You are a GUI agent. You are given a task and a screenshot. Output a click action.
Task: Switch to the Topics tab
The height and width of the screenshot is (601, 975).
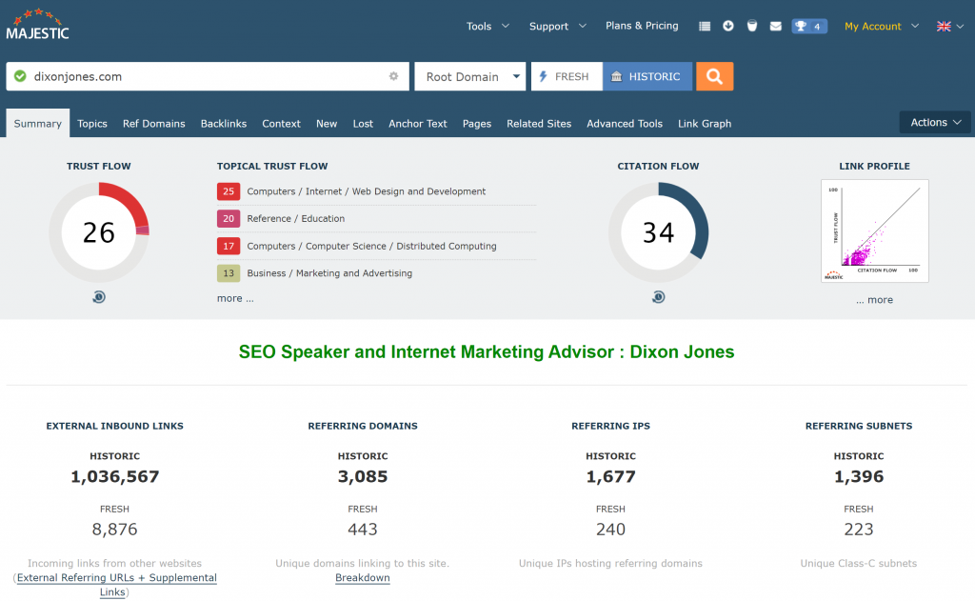point(92,123)
